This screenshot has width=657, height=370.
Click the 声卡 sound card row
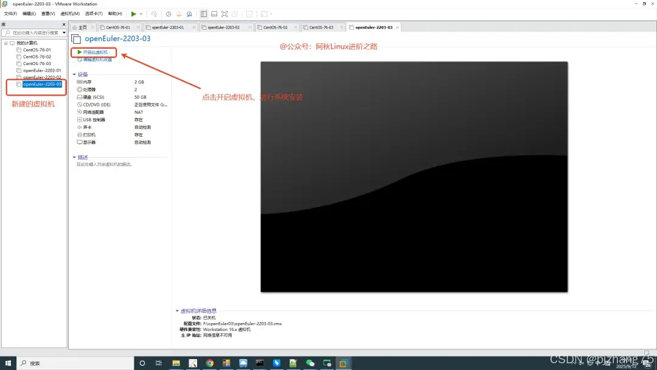[122, 127]
